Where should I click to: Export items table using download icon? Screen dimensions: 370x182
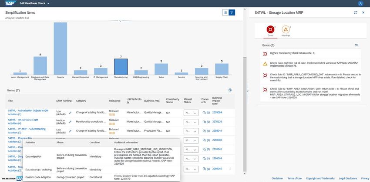pyautogui.click(x=230, y=90)
